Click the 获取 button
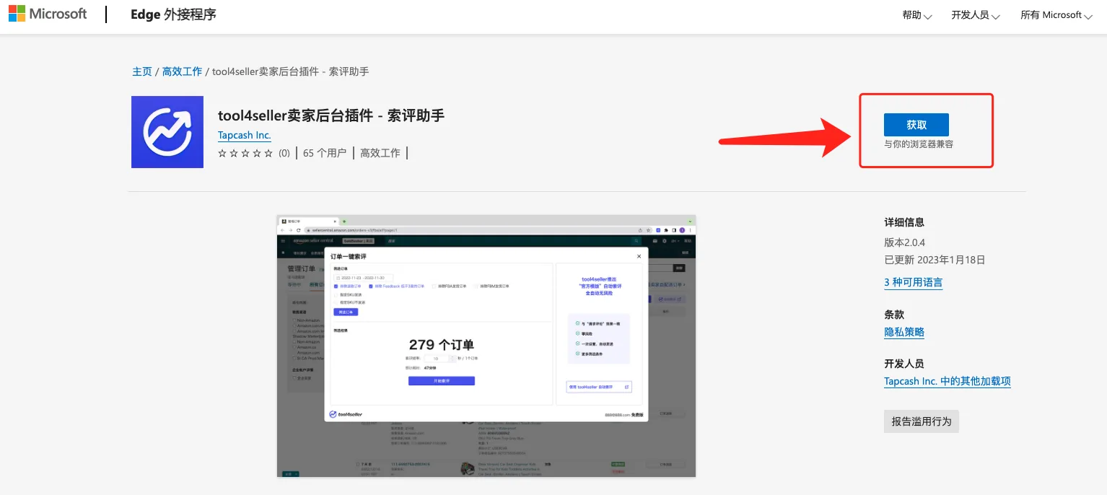Screen dimensions: 1107x495 coord(916,125)
